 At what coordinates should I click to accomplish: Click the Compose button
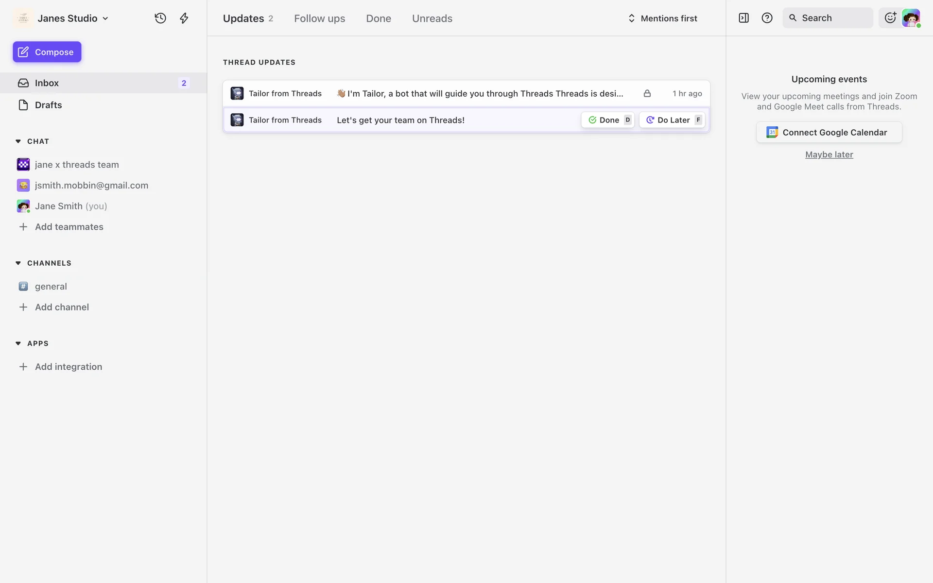point(47,52)
